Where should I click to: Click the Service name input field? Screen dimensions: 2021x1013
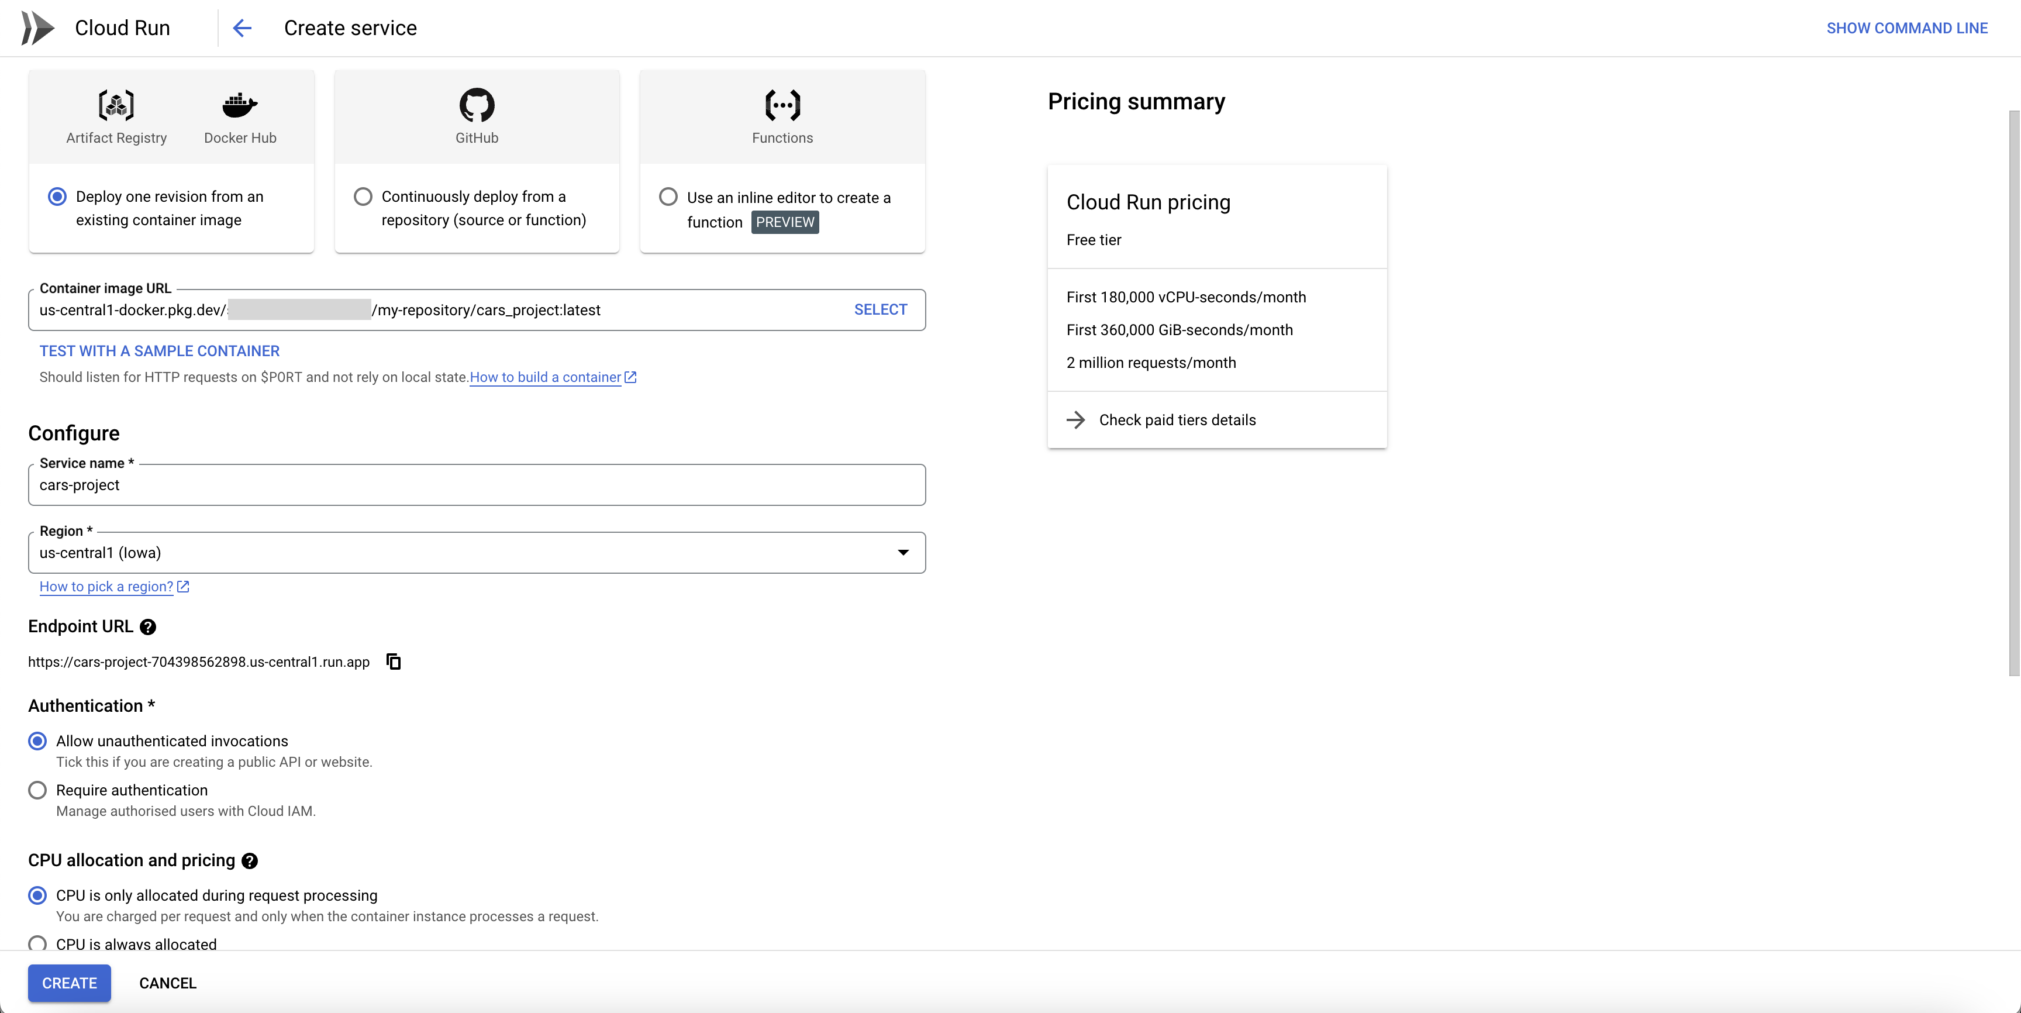click(x=477, y=485)
